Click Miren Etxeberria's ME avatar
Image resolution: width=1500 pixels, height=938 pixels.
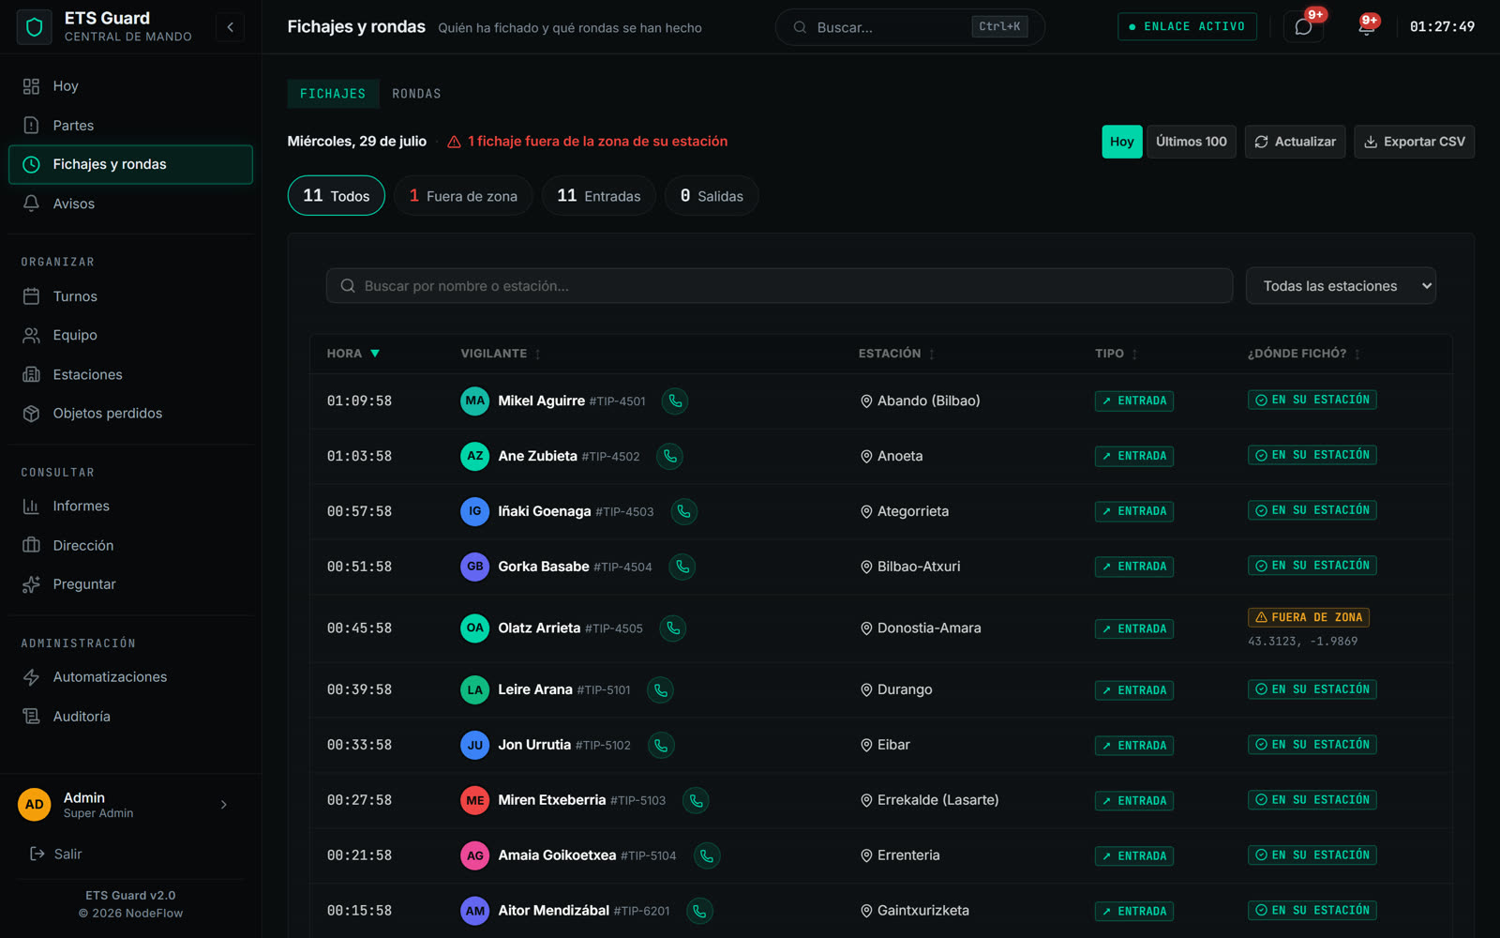pyautogui.click(x=475, y=801)
